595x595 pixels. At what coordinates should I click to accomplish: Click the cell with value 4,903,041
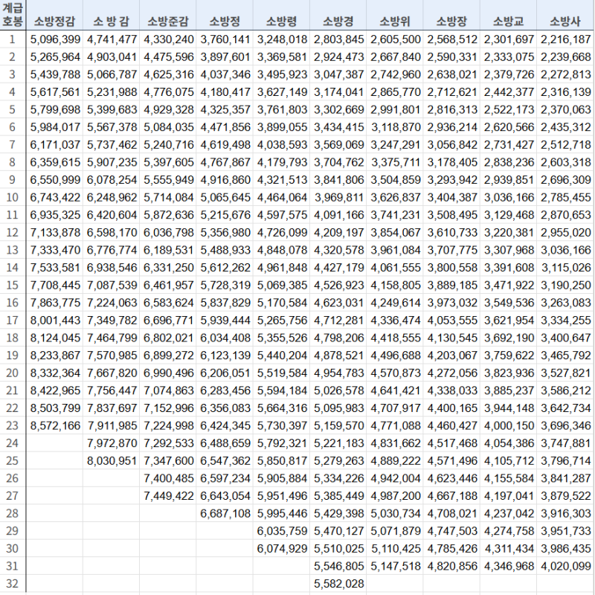[111, 57]
